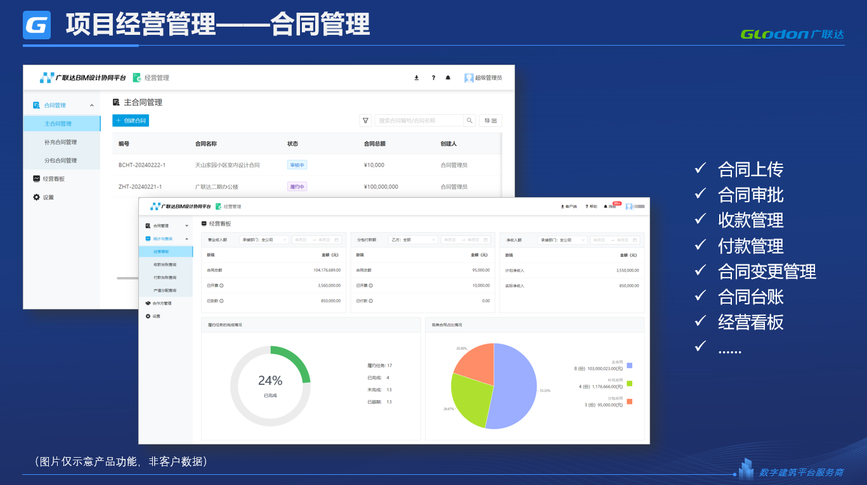This screenshot has width=867, height=485.
Task: Click the 统计与查询 sidebar icon
Action: pos(148,238)
